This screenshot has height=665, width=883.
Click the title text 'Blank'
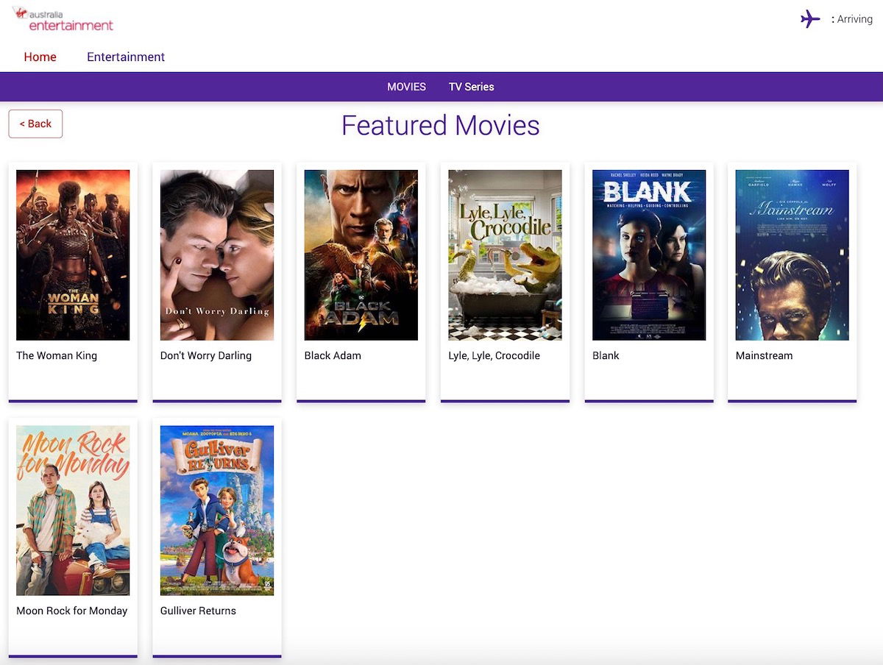click(x=606, y=355)
